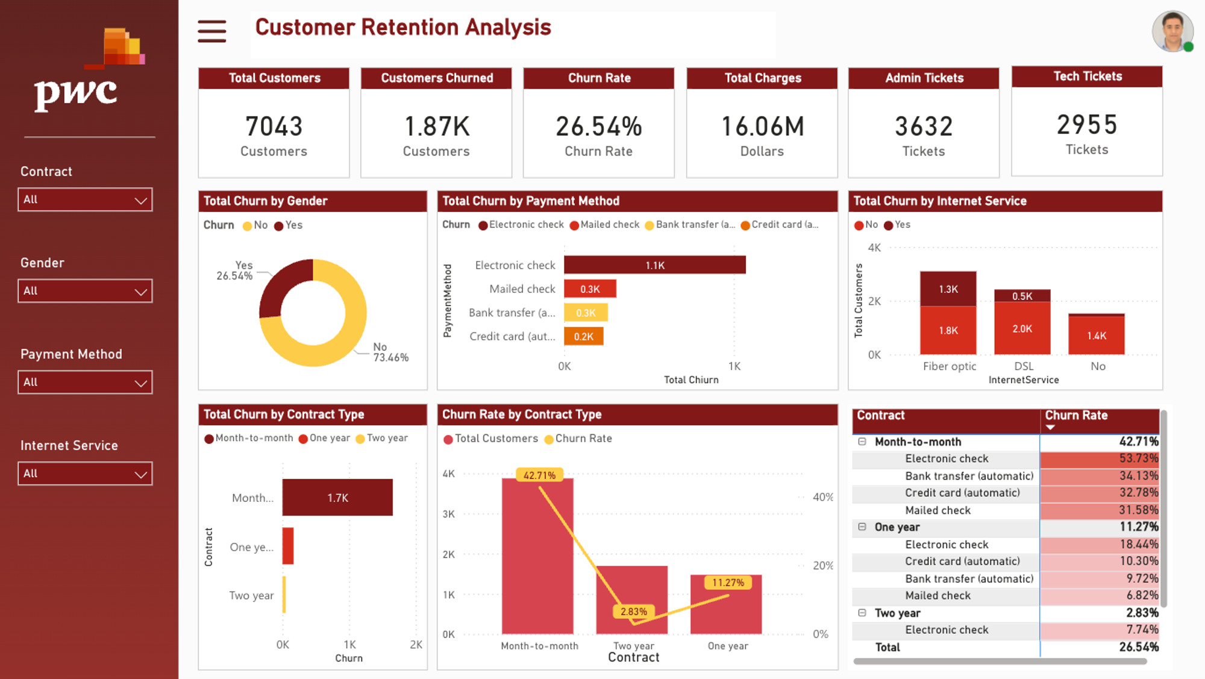Click the table's vertical scrollbar
The height and width of the screenshot is (679, 1205).
1163,509
